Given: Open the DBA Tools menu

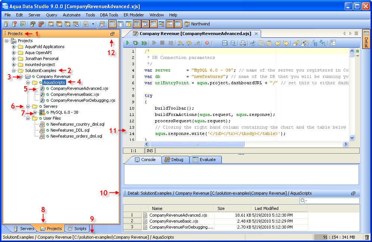Looking at the screenshot, I should [x=109, y=15].
